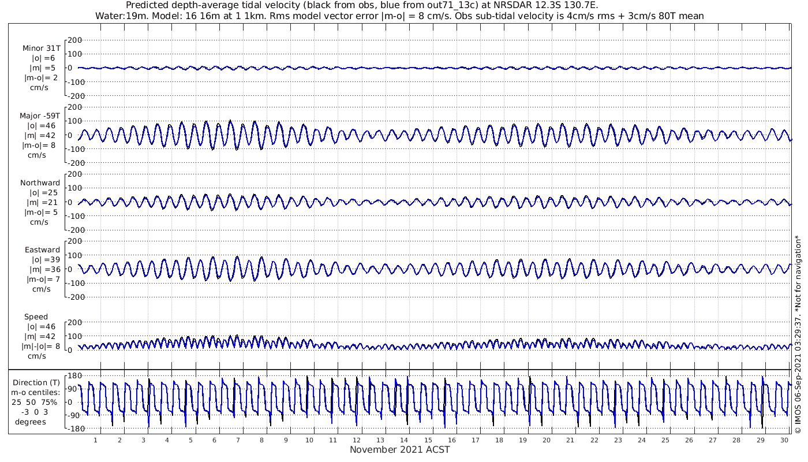
Task: Click the 200 tick label of the Minor 31T panel
Action: point(75,40)
